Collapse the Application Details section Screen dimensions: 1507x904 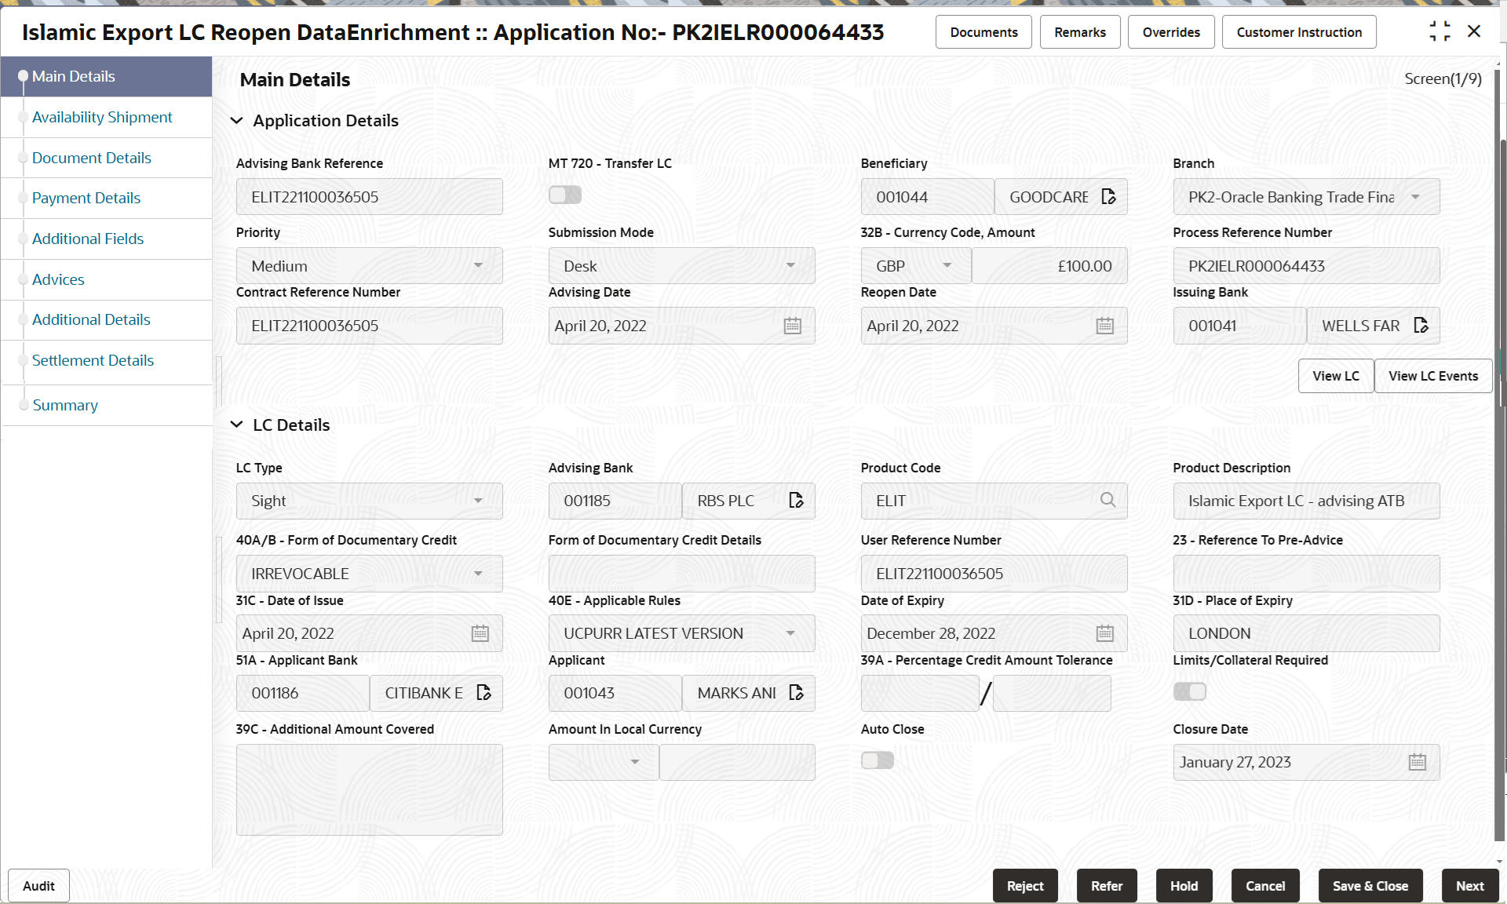236,121
